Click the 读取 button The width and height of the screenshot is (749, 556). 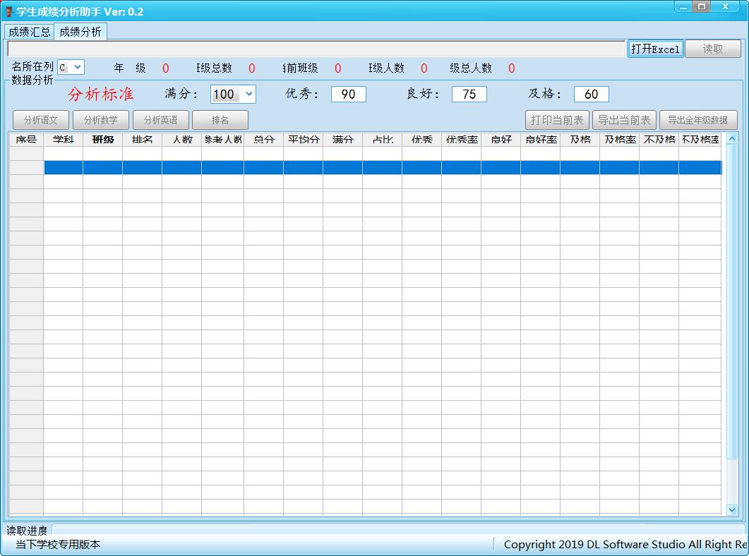pos(714,49)
